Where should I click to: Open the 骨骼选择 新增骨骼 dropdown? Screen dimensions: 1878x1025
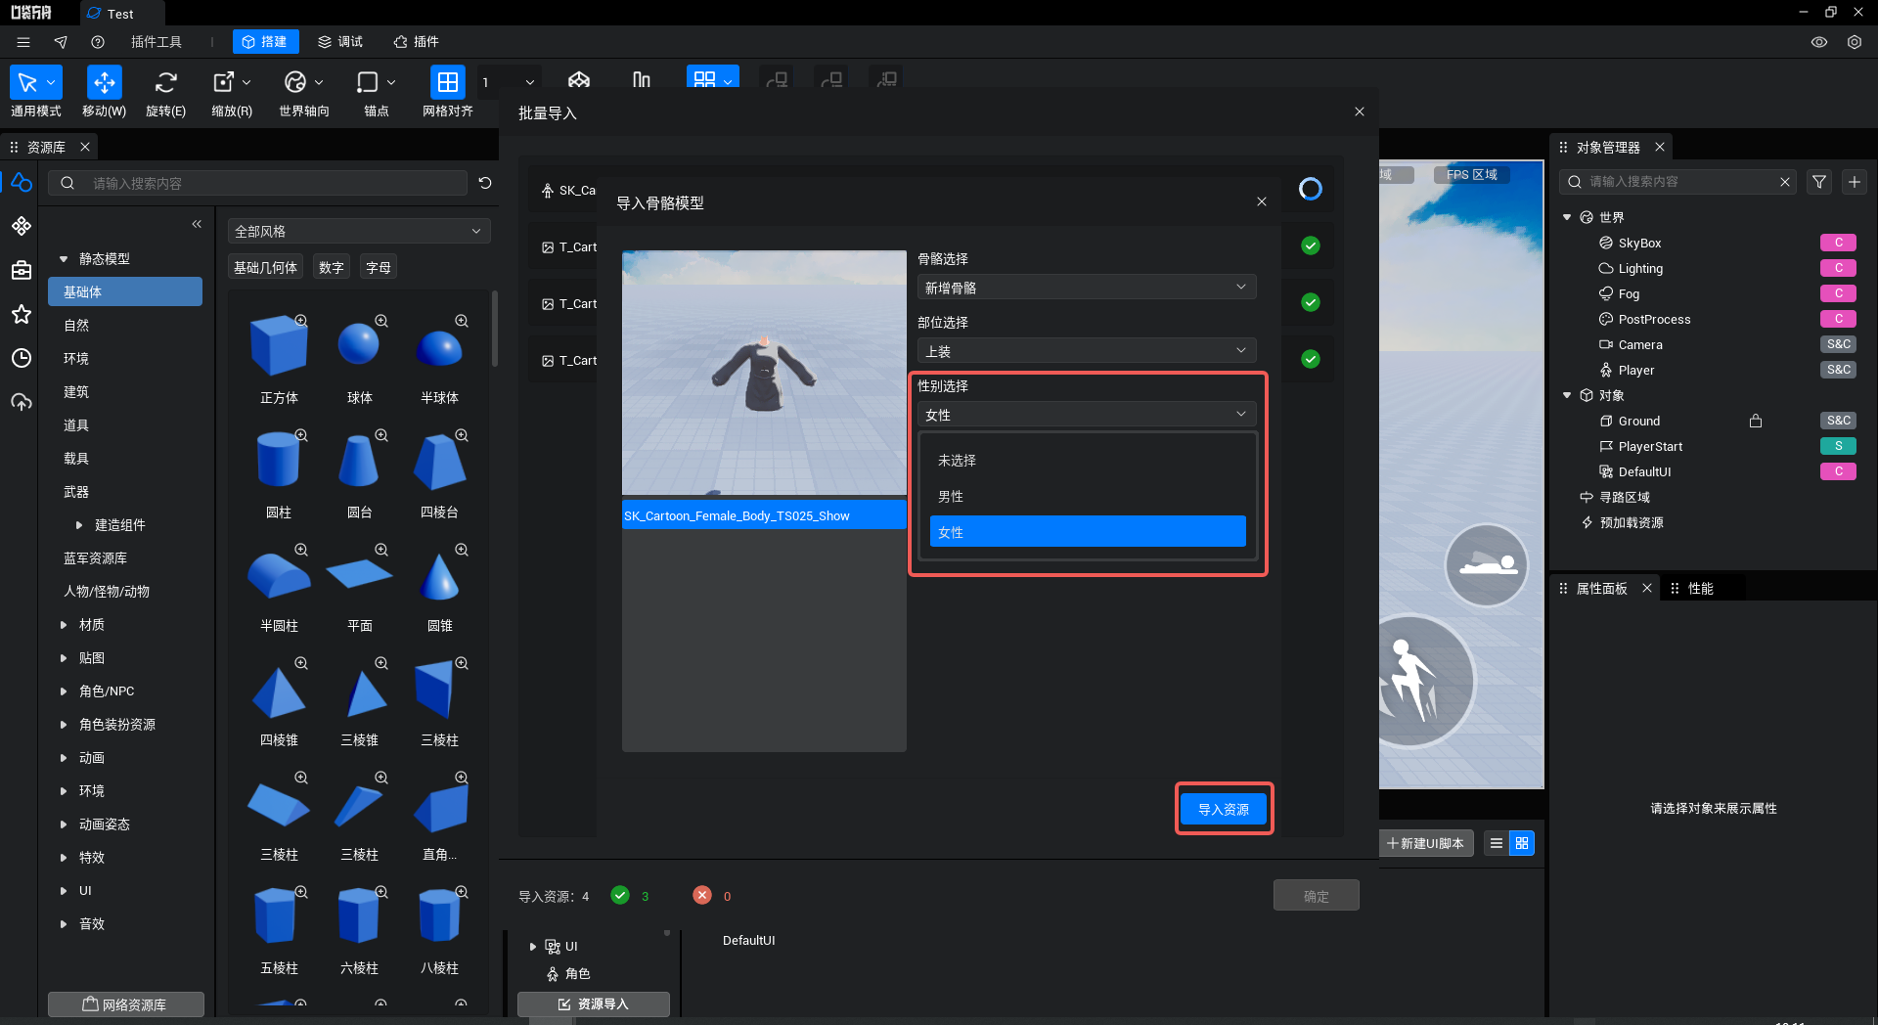tap(1087, 288)
